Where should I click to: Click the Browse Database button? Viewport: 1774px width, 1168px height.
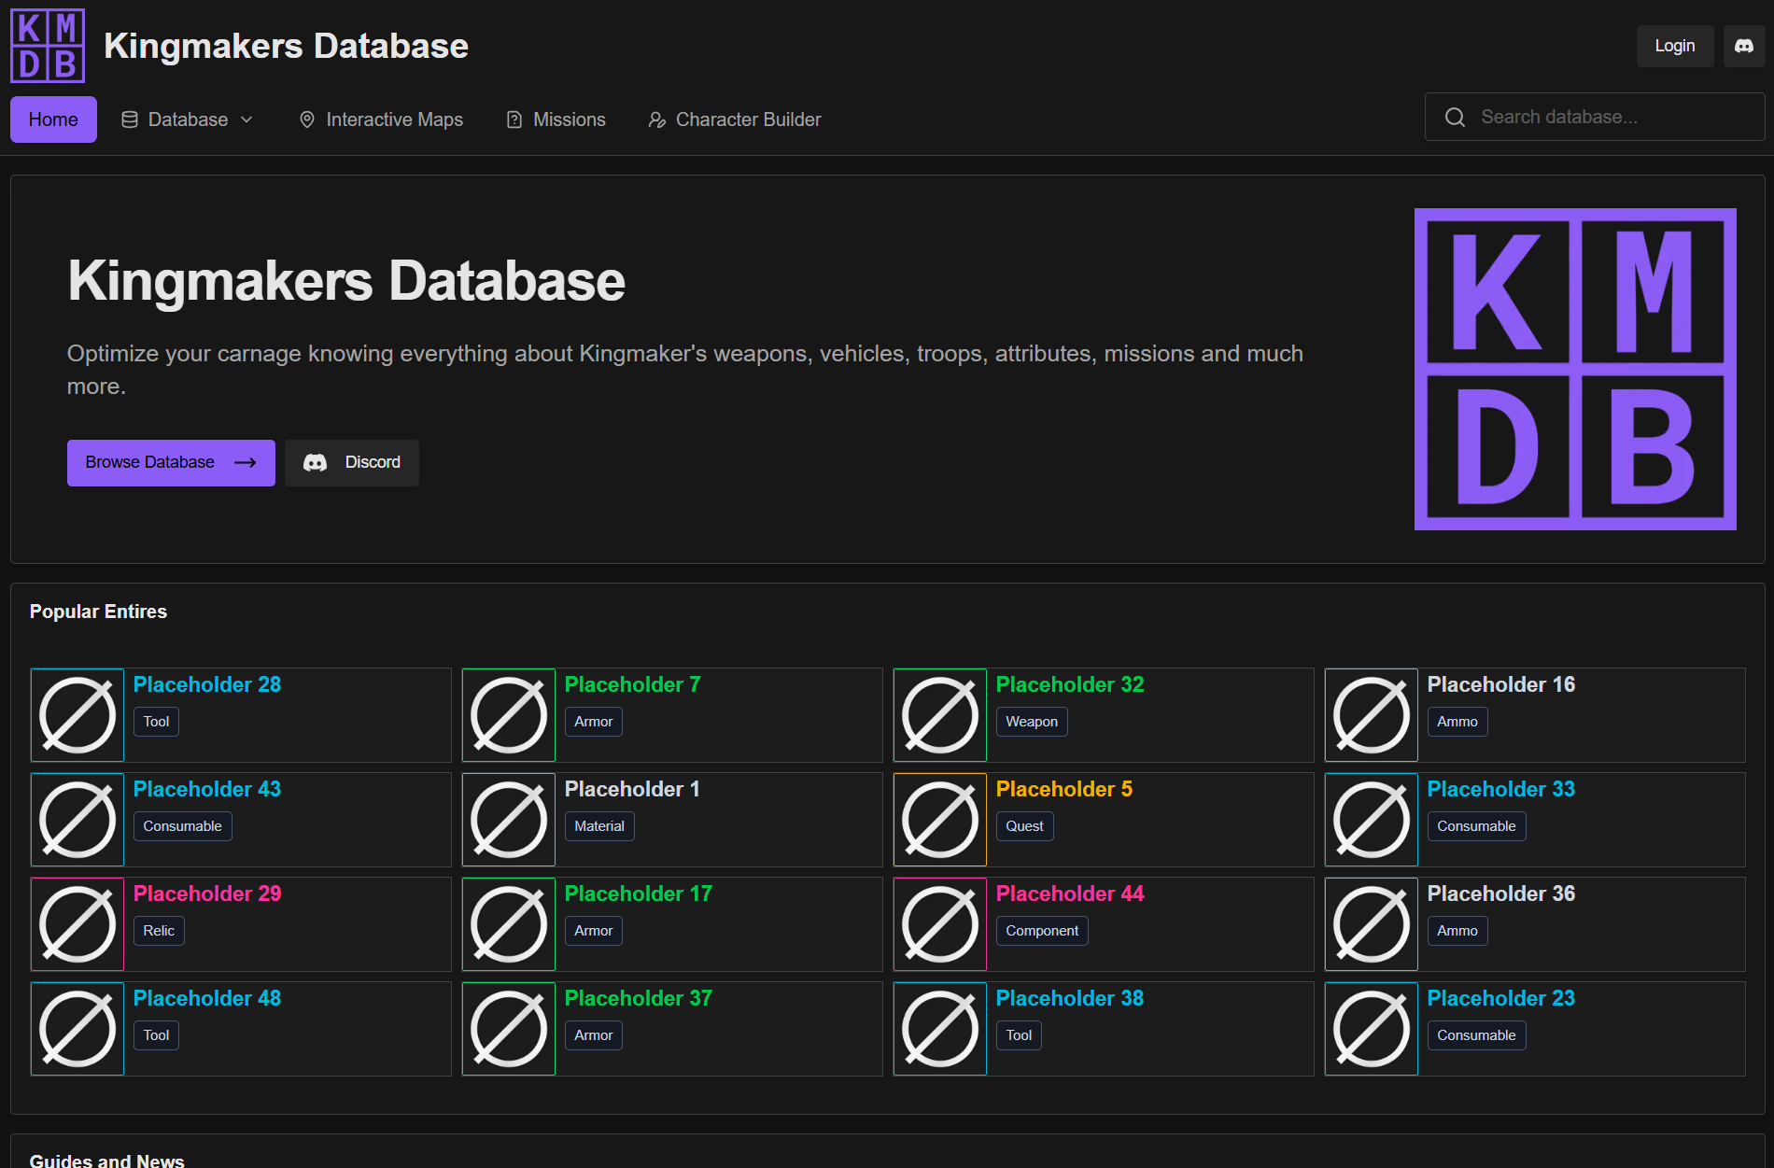point(171,463)
